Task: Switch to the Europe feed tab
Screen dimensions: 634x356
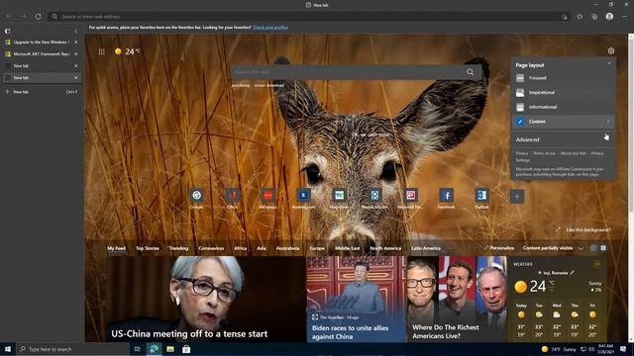Action: [317, 248]
